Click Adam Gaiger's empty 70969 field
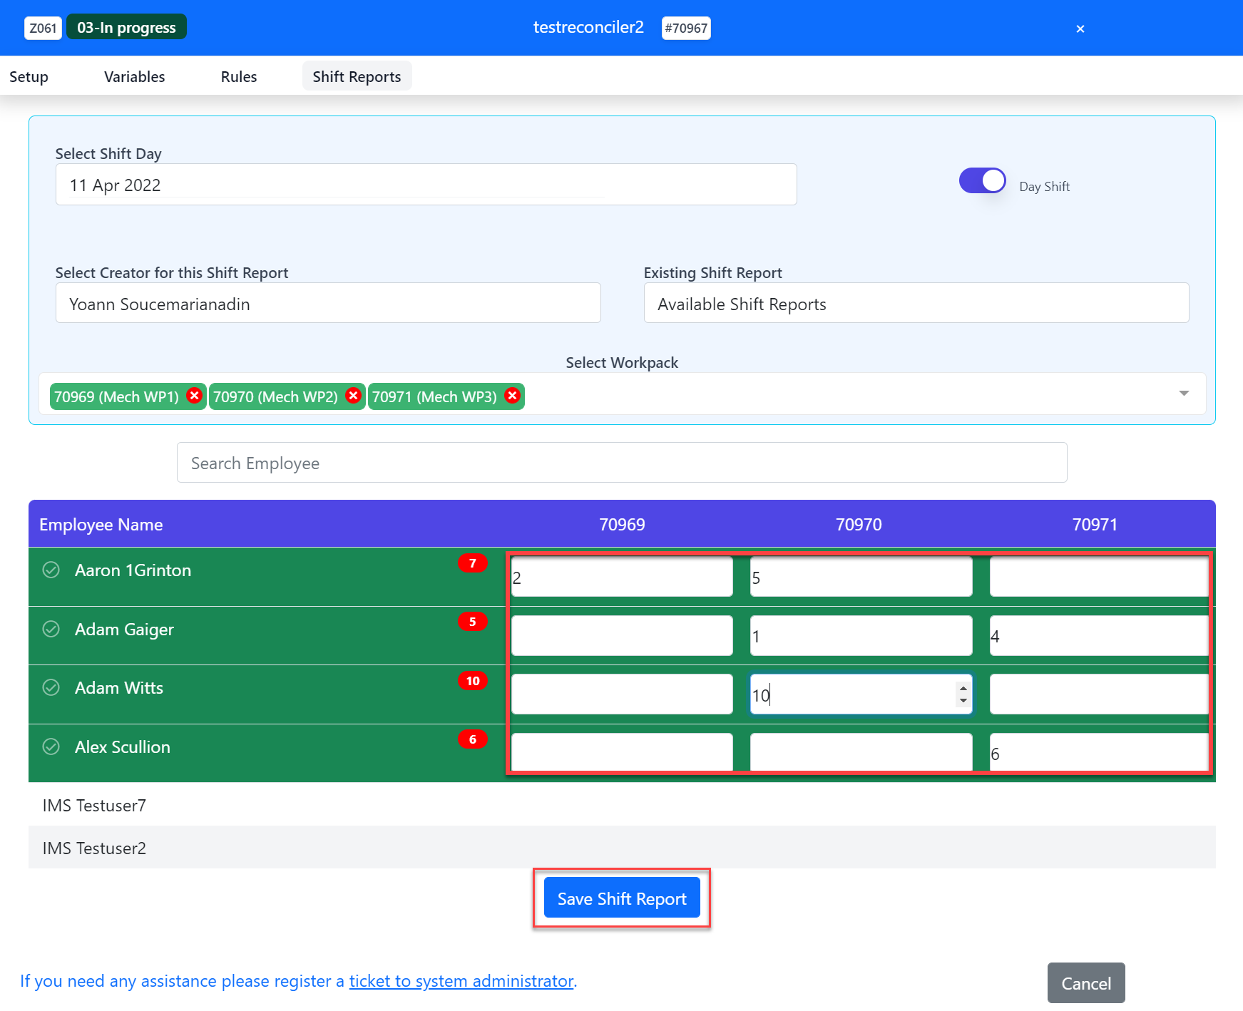Viewport: 1243px width, 1011px height. tap(622, 635)
